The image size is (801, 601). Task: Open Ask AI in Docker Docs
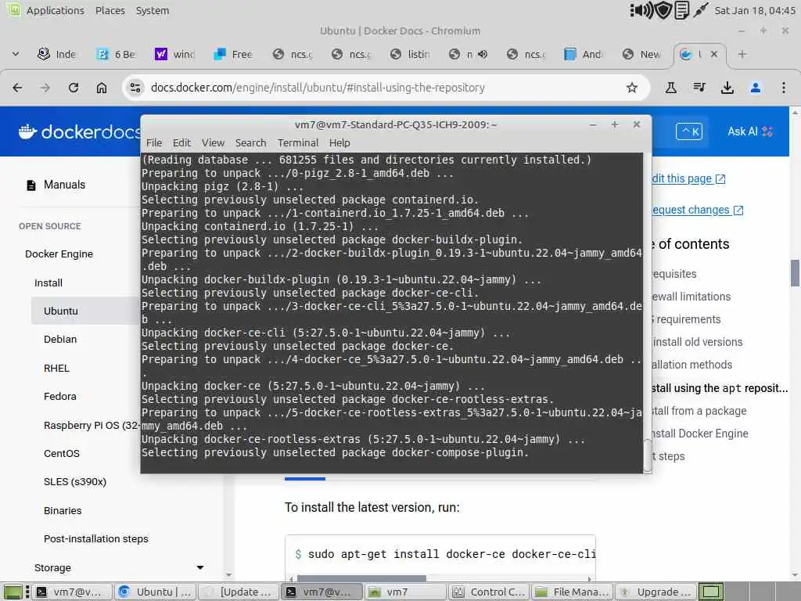click(x=750, y=131)
